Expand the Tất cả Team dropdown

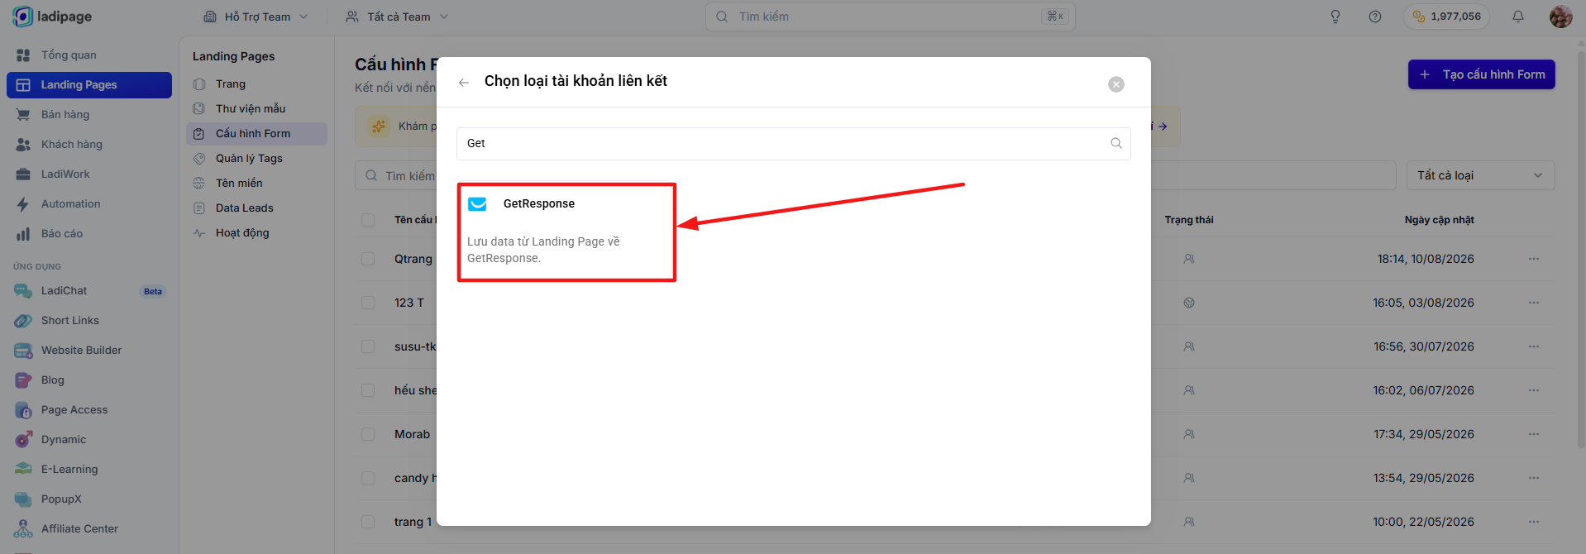click(397, 17)
